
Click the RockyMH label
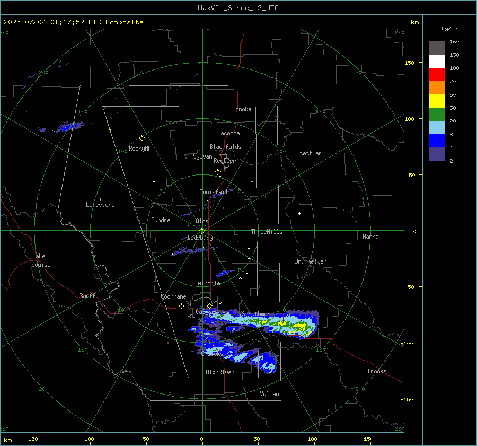[x=140, y=148]
